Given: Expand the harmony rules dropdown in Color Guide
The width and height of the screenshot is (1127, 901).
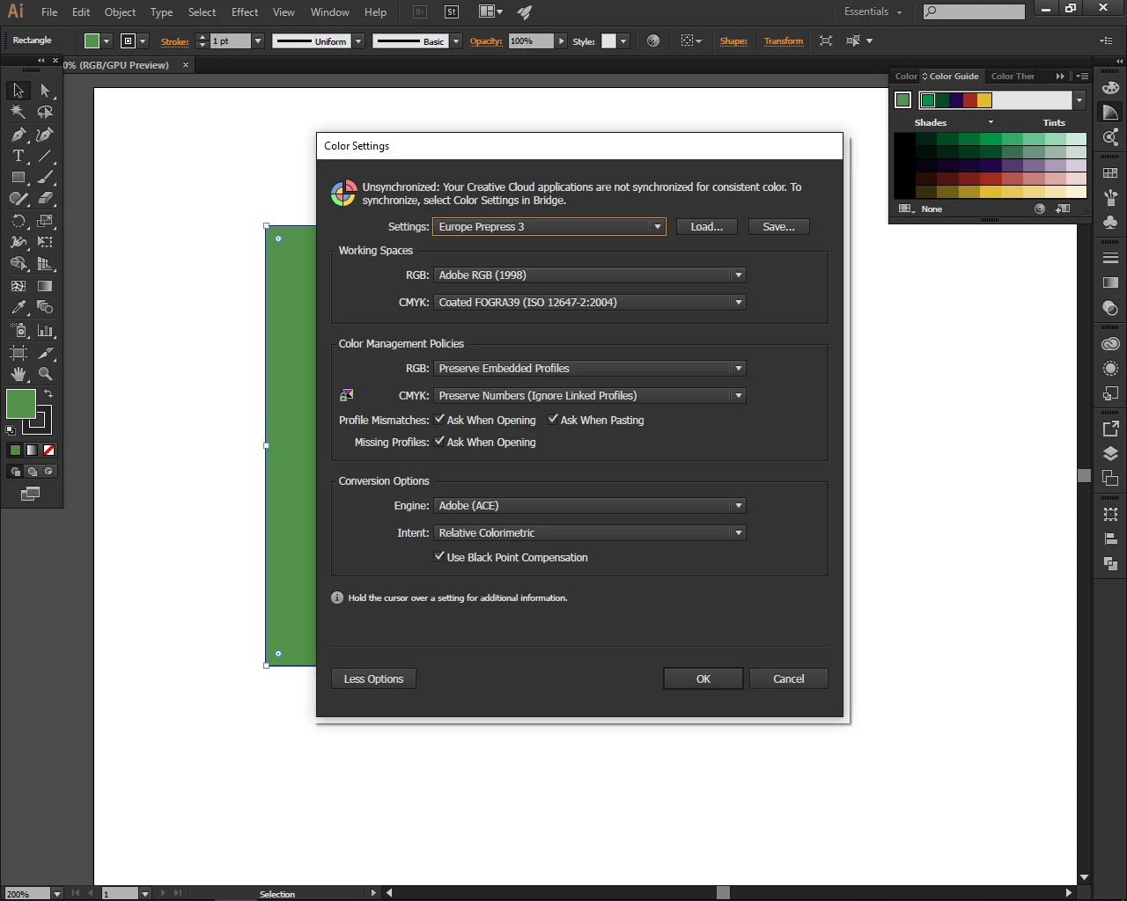Looking at the screenshot, I should pyautogui.click(x=1079, y=100).
